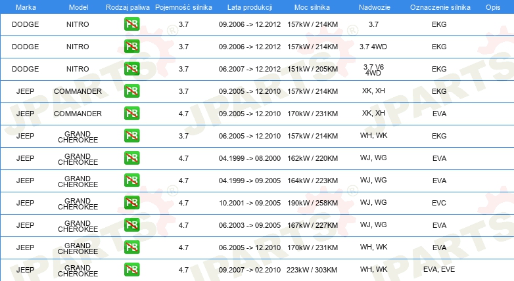Click the fuel icon in the Grand Cherokee 3.7 EKG row

point(131,135)
